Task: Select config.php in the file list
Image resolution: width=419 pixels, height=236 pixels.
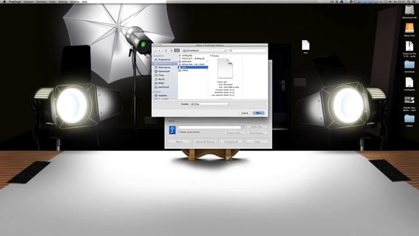Action: (187, 55)
